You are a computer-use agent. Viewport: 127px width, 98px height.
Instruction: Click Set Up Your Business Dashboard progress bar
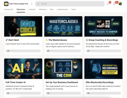point(63,93)
